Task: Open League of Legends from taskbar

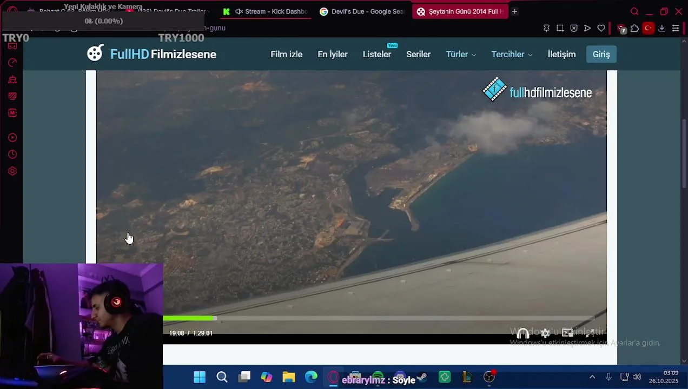Action: tap(467, 377)
